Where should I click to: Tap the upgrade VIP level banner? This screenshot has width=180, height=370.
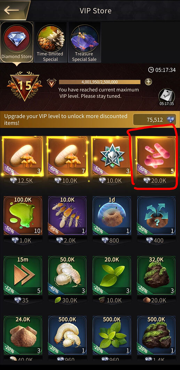90,119
